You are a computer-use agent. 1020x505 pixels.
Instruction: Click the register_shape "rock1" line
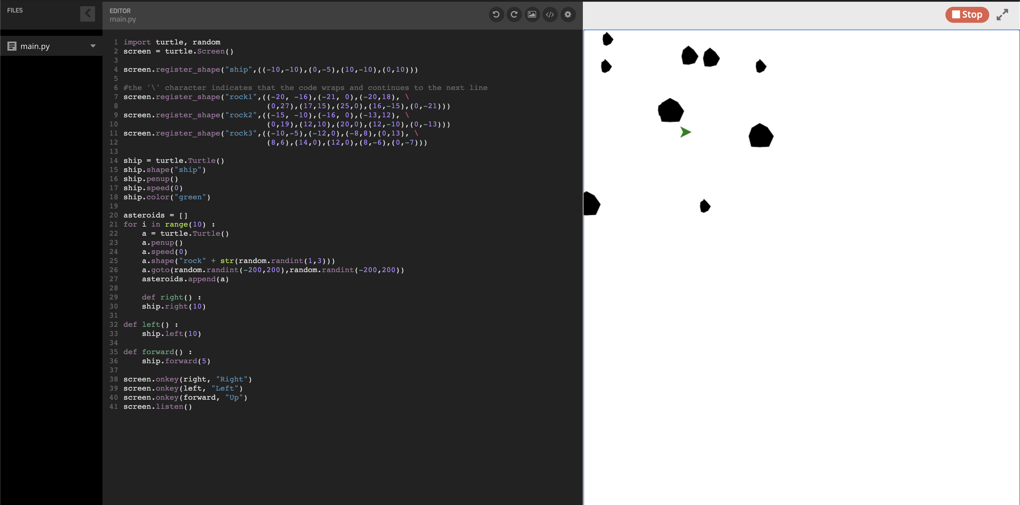[266, 97]
